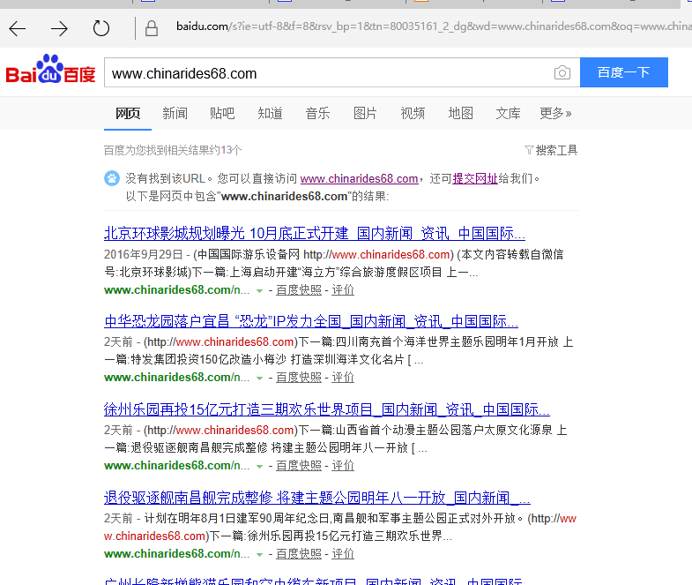This screenshot has height=585, width=692.
Task: Click 评价 for 中华恐龙园 result
Action: 343,378
